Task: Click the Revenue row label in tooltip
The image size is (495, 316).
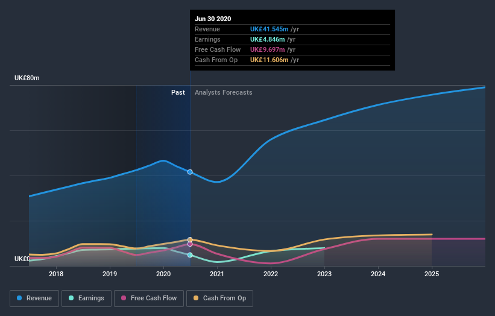Action: coord(207,29)
